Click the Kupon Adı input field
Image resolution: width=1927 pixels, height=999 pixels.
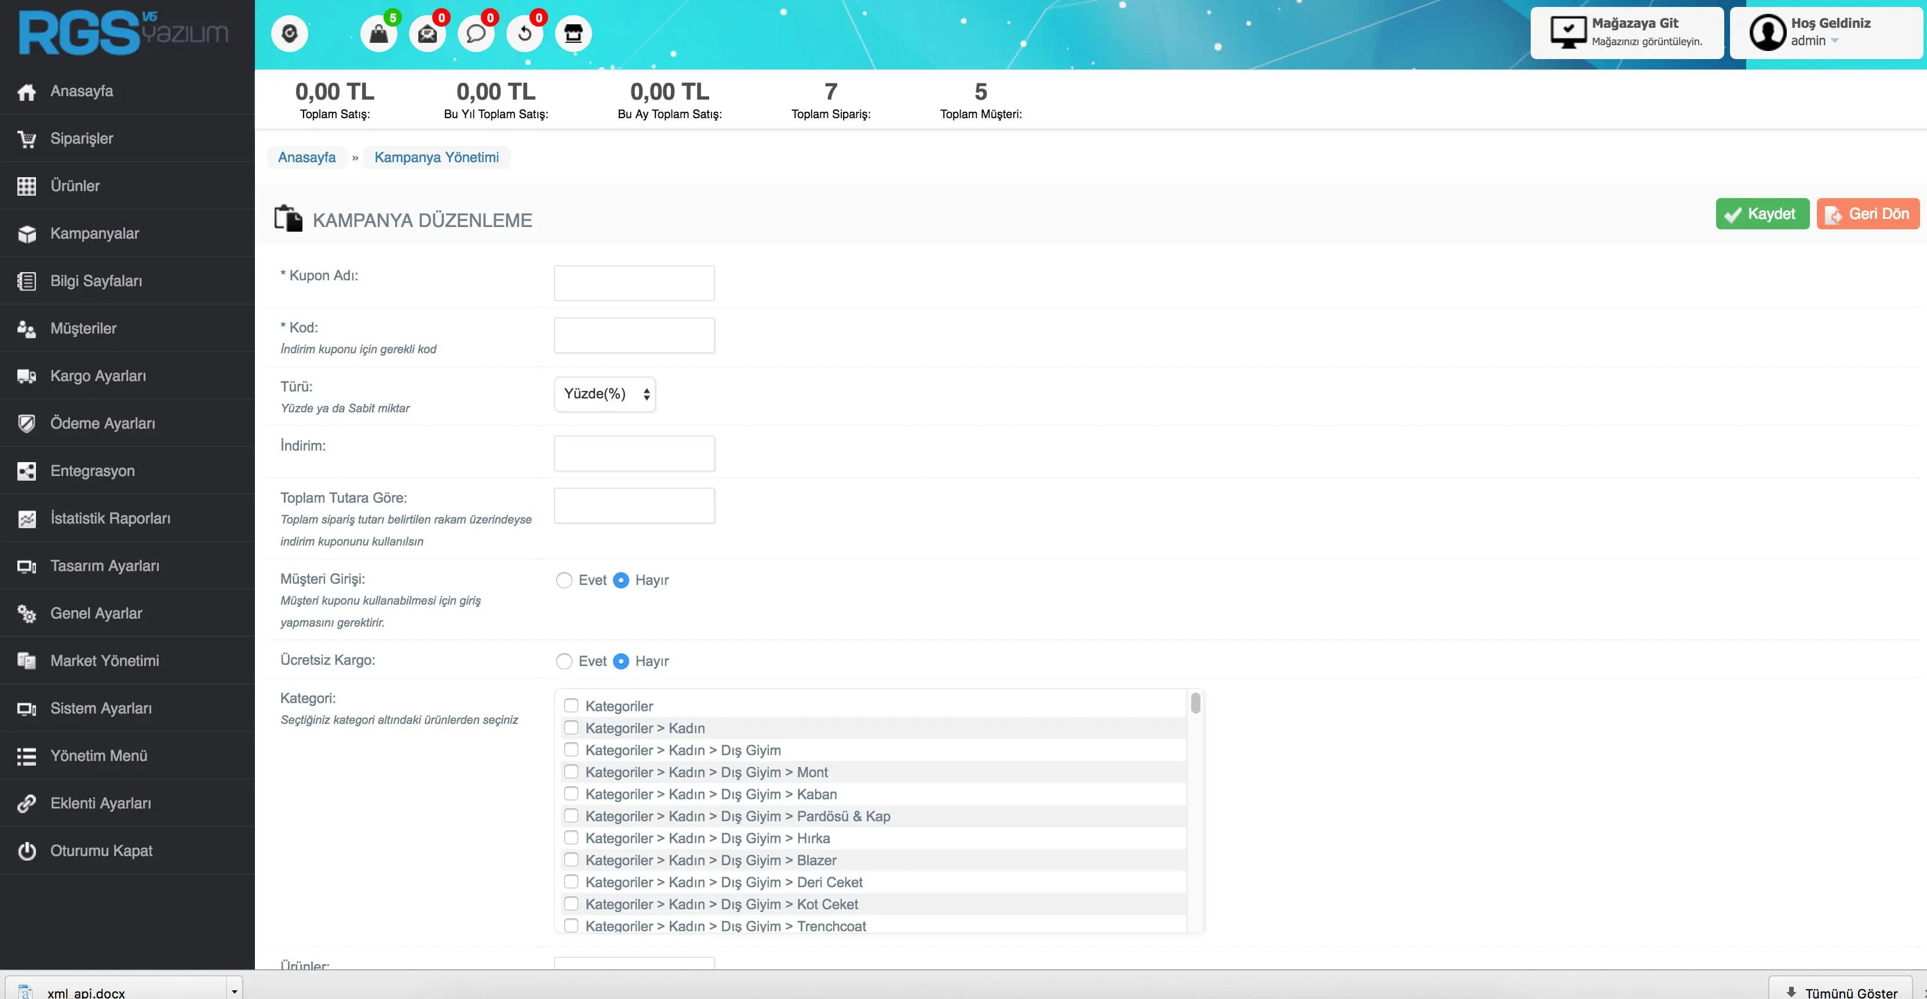[634, 283]
